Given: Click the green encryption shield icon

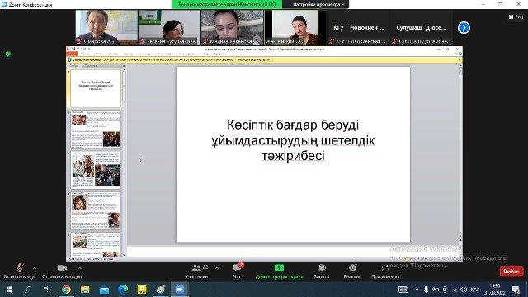Looking at the screenshot, I should [8, 54].
